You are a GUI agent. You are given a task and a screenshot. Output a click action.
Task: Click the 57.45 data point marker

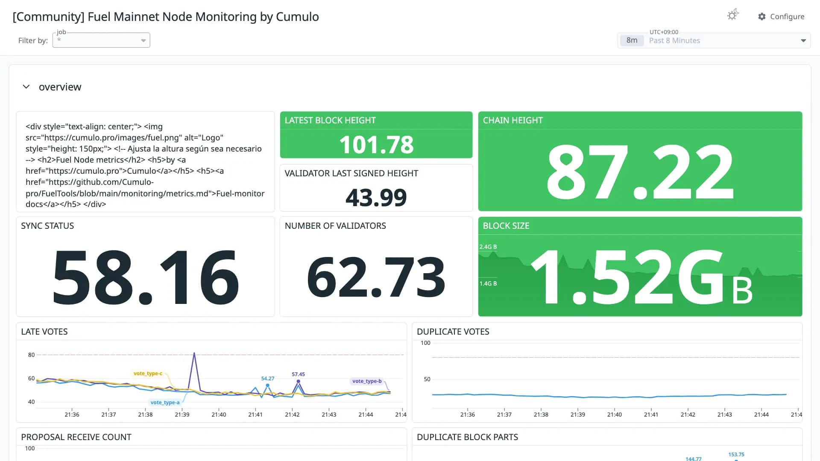tap(298, 381)
